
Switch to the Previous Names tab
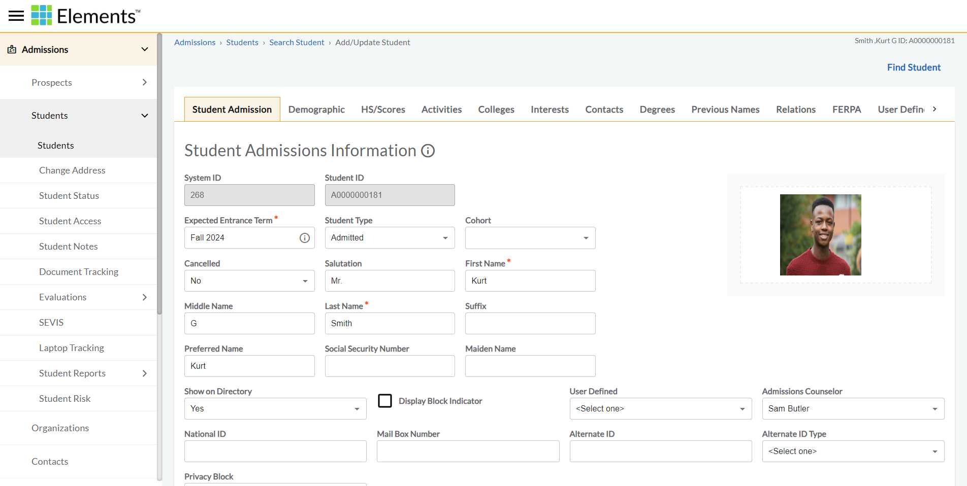coord(725,110)
